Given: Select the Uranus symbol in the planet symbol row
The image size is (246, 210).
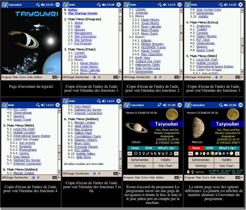Looking at the screenshot, I should pos(159,154).
